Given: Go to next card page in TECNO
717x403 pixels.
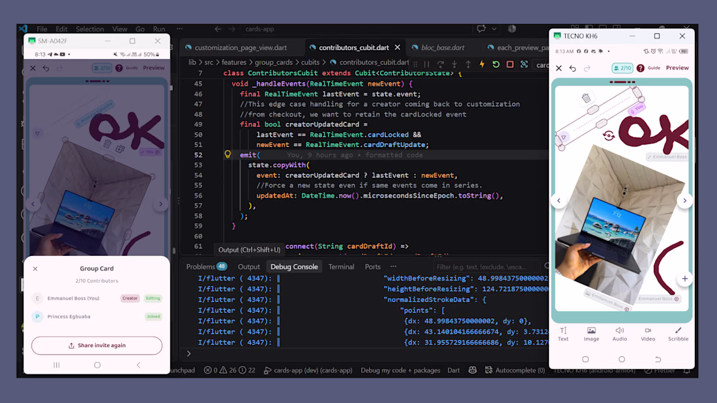Looking at the screenshot, I should click(x=684, y=201).
